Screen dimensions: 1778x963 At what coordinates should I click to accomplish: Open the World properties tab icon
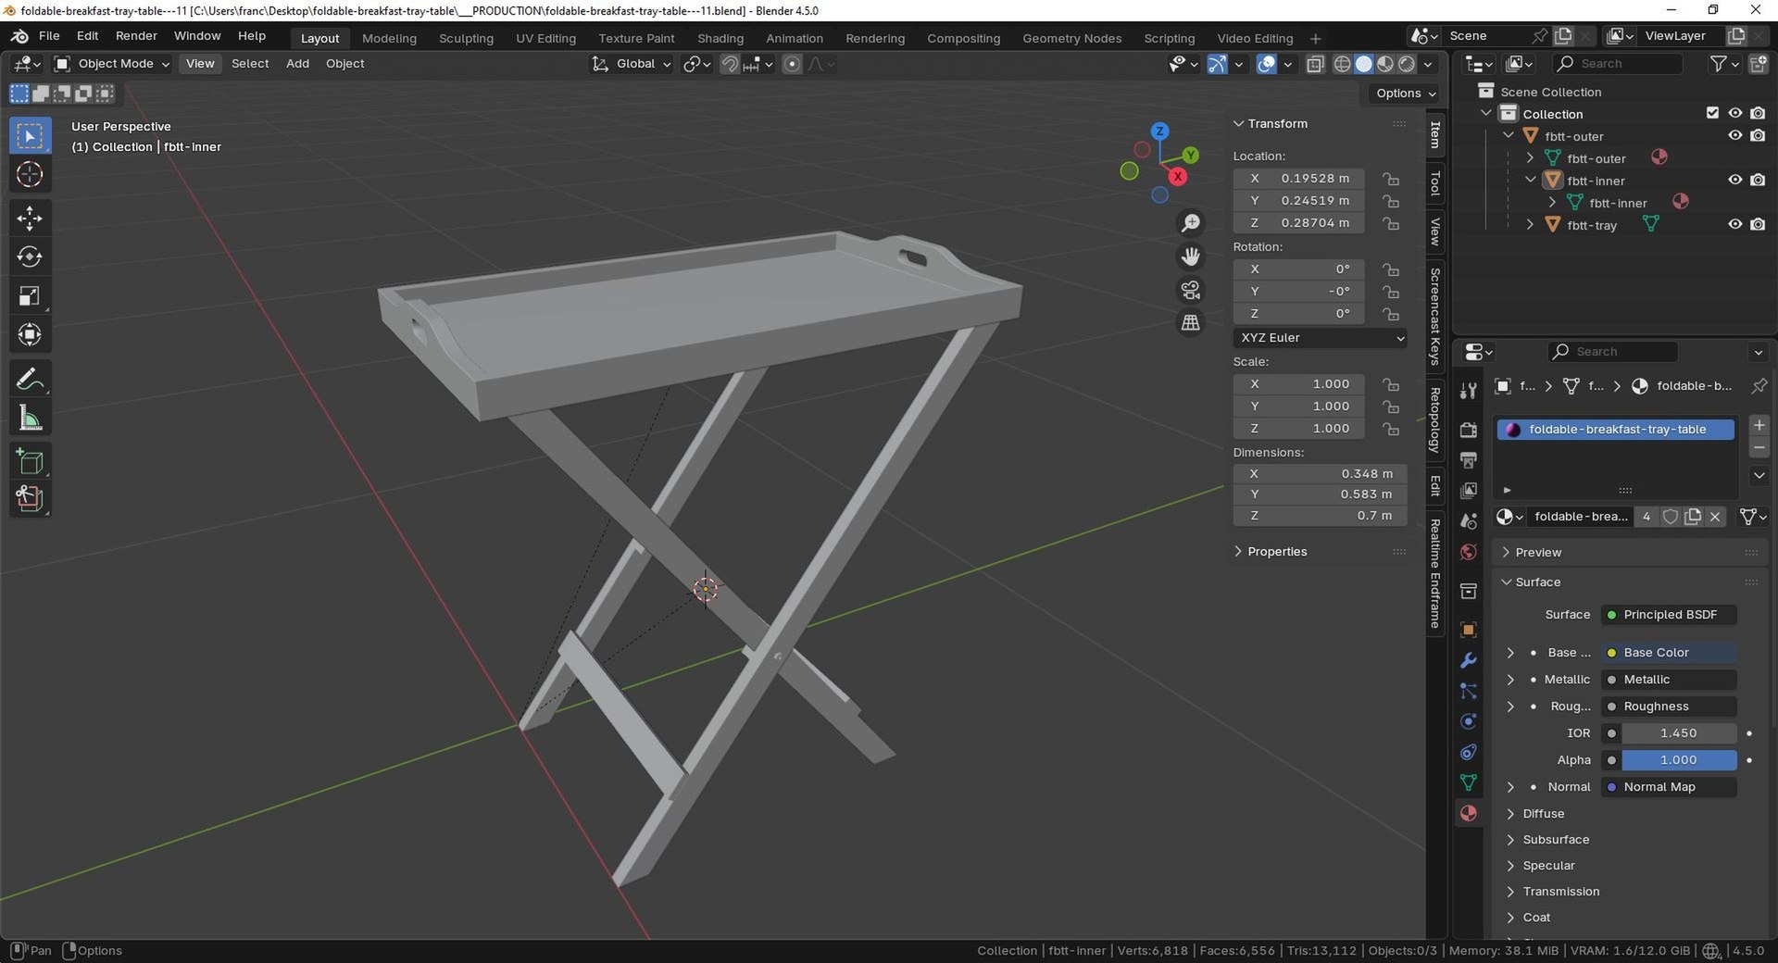tap(1469, 552)
